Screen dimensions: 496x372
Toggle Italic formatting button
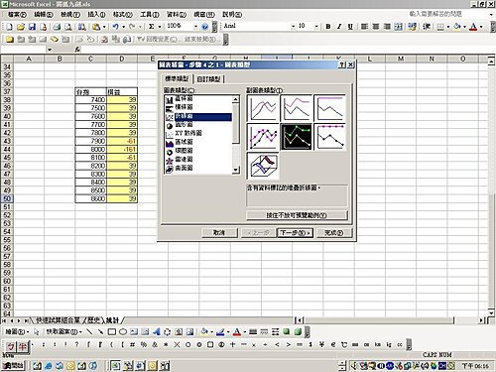(339, 27)
